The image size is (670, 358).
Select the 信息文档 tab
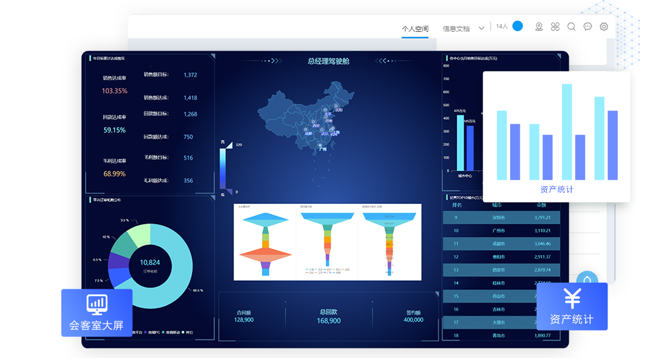tap(456, 28)
